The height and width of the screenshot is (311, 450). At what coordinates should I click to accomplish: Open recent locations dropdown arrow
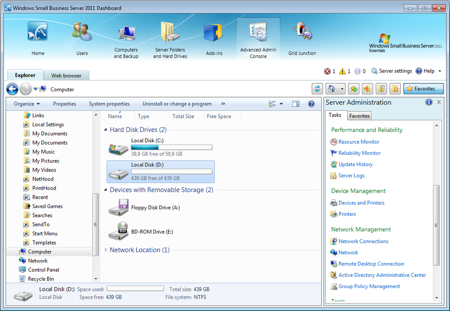tap(35, 89)
